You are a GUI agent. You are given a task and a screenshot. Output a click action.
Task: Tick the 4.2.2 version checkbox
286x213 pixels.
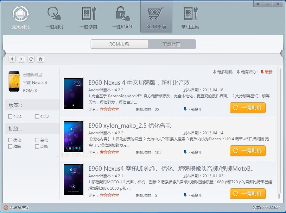click(x=37, y=117)
